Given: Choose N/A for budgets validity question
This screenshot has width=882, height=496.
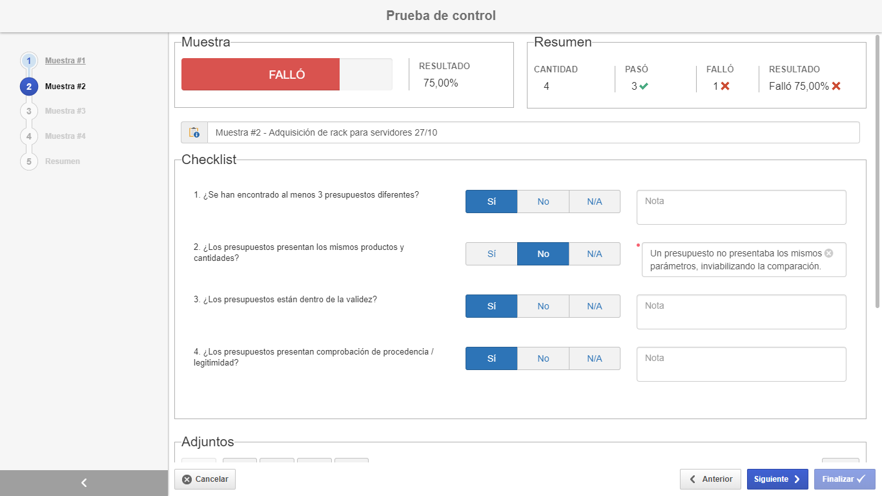Looking at the screenshot, I should coord(595,306).
